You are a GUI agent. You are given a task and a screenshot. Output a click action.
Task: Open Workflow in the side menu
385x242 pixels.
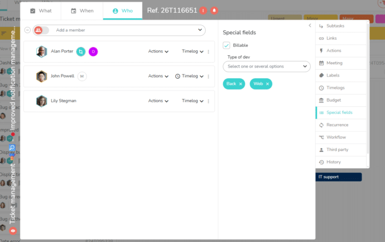click(x=341, y=137)
